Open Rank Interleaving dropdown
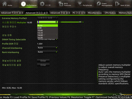The height and width of the screenshot is (99, 132). tap(48, 52)
